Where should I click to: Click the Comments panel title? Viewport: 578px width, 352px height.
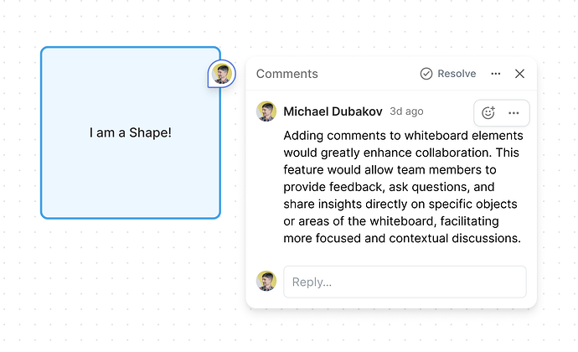click(286, 74)
